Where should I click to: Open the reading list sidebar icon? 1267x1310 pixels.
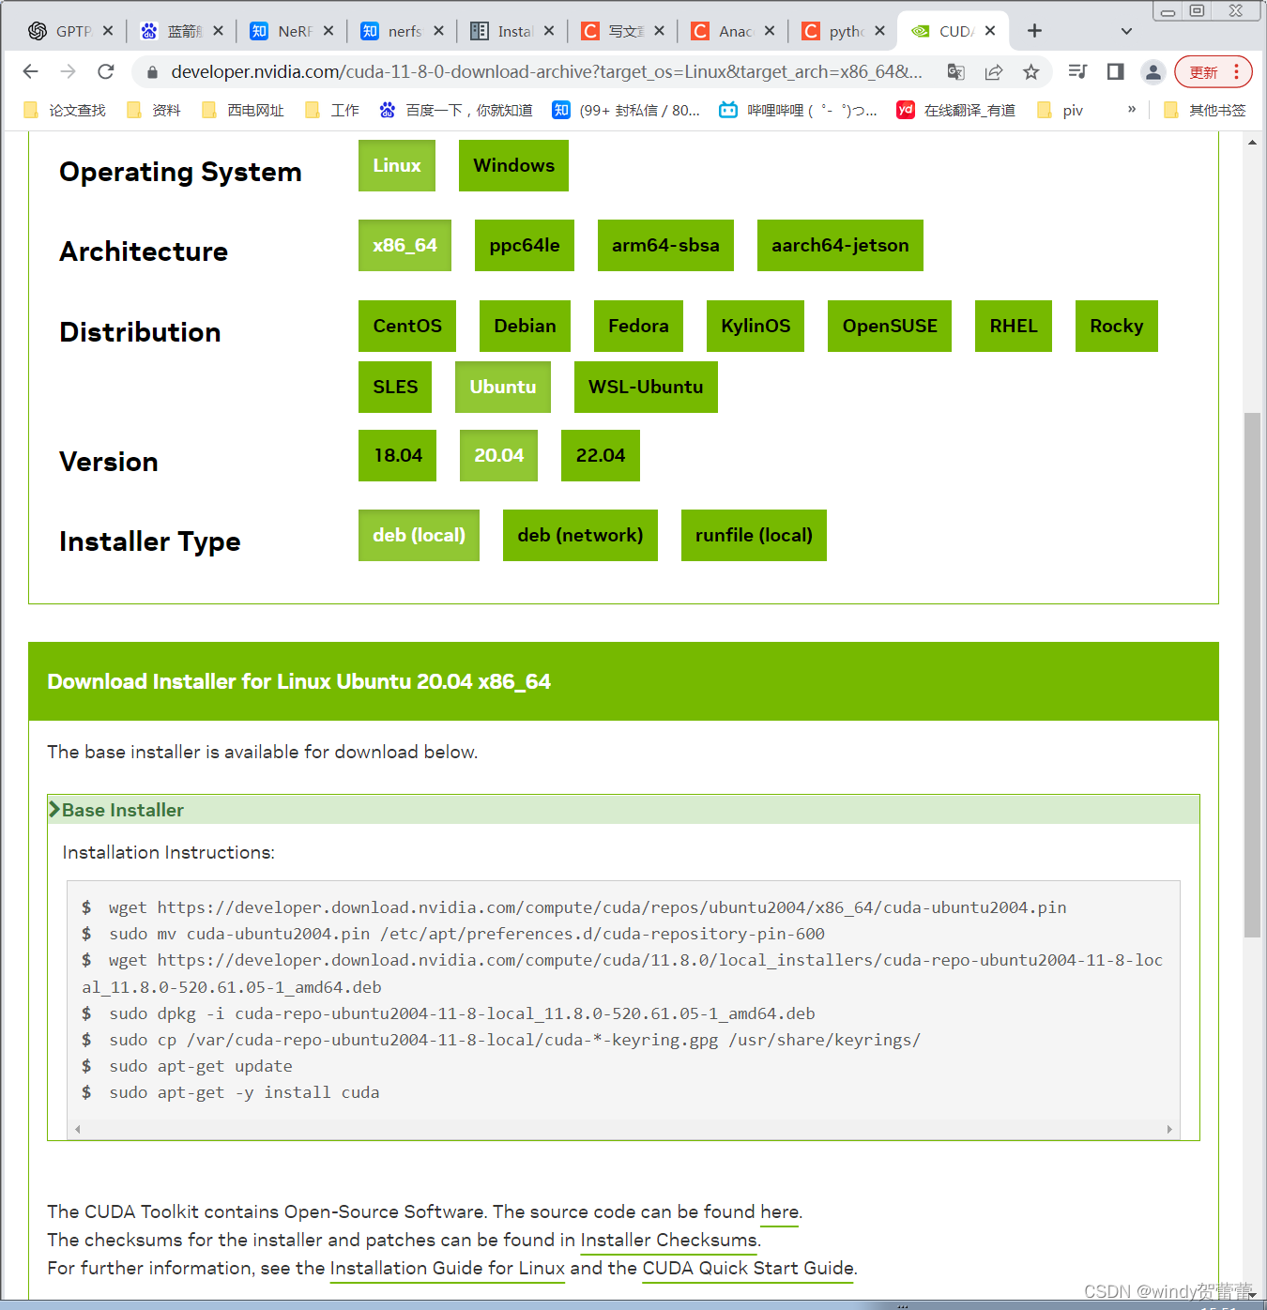point(1115,71)
